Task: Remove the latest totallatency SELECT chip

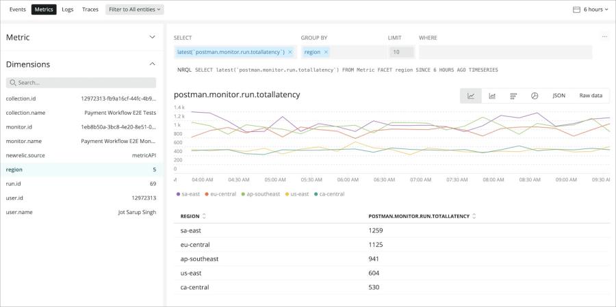Action: coord(290,52)
